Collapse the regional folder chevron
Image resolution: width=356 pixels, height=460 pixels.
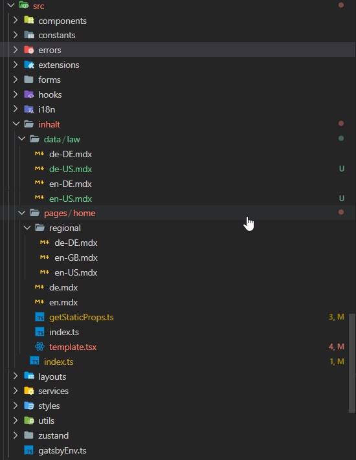[x=27, y=228]
